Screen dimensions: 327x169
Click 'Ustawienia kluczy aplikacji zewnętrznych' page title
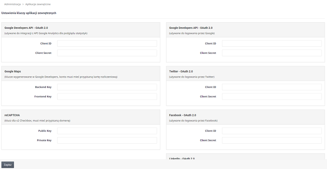click(x=28, y=13)
